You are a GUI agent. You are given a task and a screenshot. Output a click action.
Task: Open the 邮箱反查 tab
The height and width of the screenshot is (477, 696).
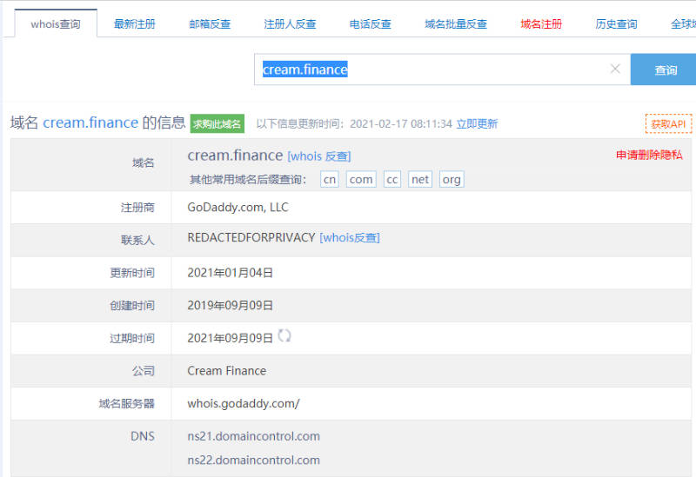[210, 24]
